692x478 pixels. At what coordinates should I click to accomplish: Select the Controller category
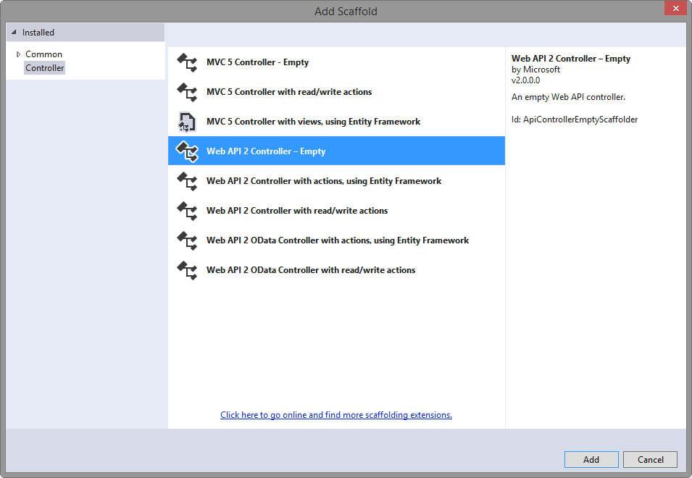(45, 68)
